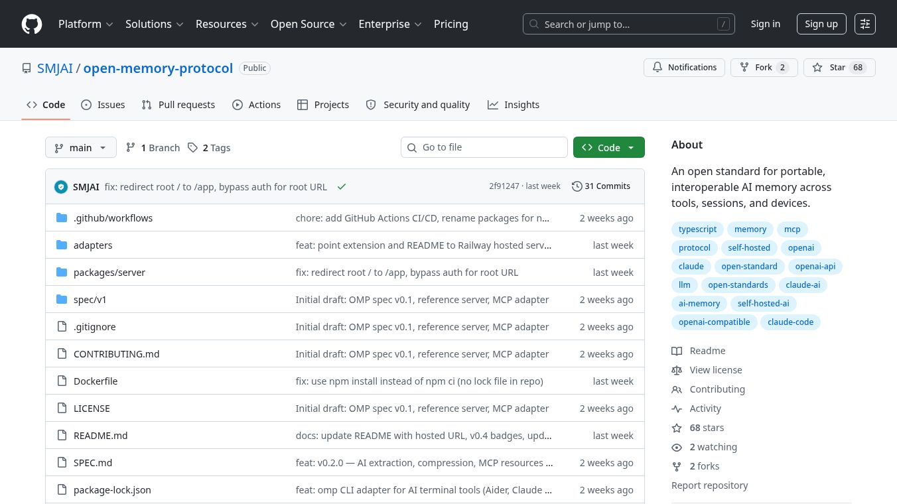Expand the main branch dropdown
The image size is (897, 504).
coord(81,147)
